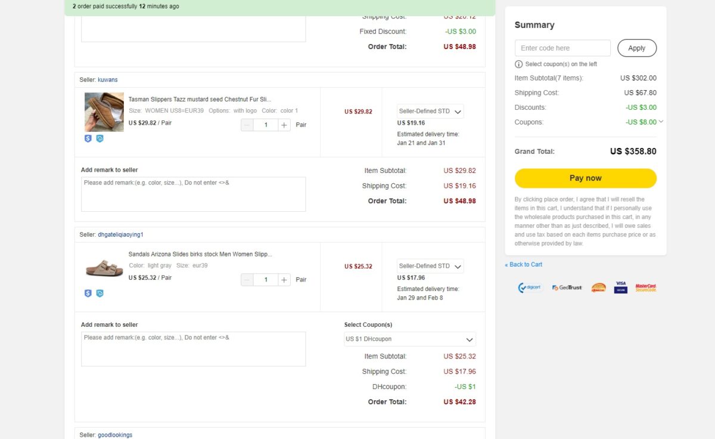
Task: Click the MasterCard SecureCode logo
Action: (645, 287)
